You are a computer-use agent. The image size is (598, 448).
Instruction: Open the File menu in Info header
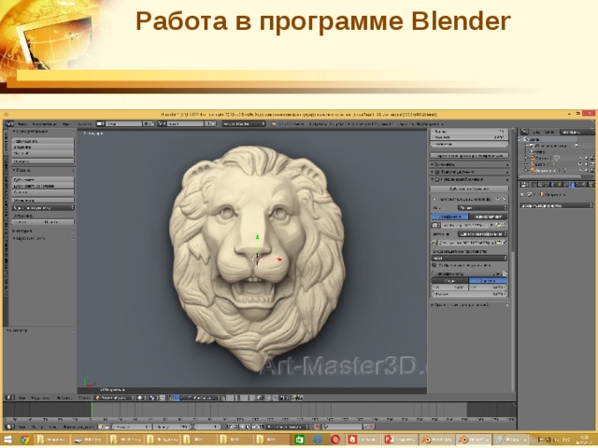click(21, 124)
